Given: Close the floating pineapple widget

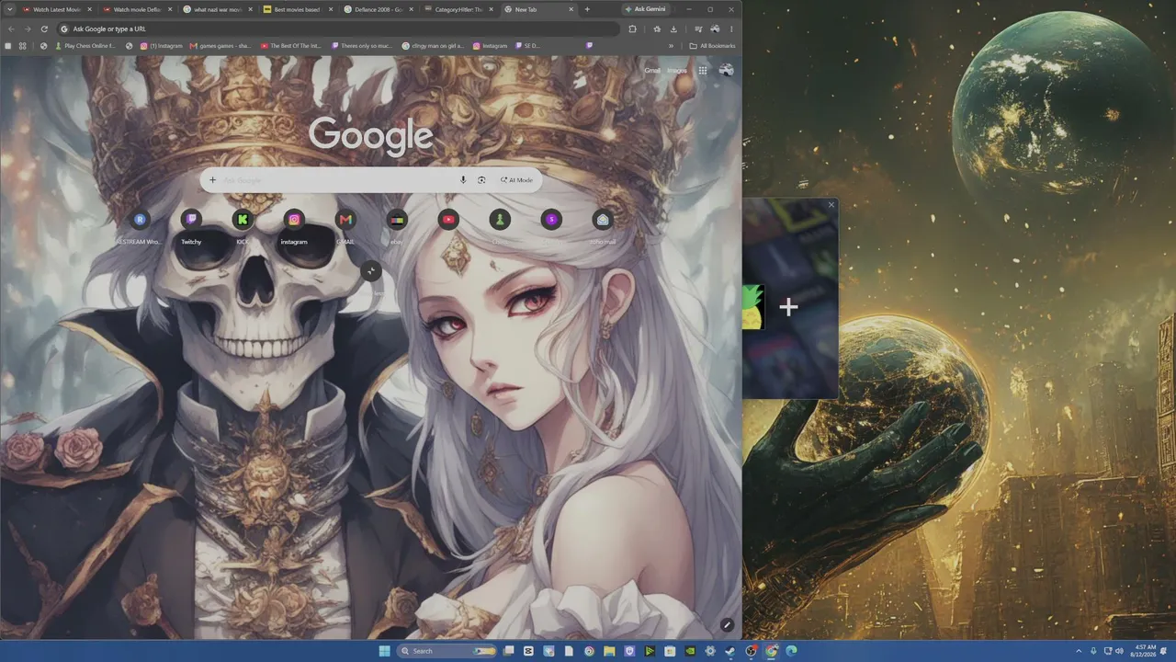Looking at the screenshot, I should (x=831, y=205).
